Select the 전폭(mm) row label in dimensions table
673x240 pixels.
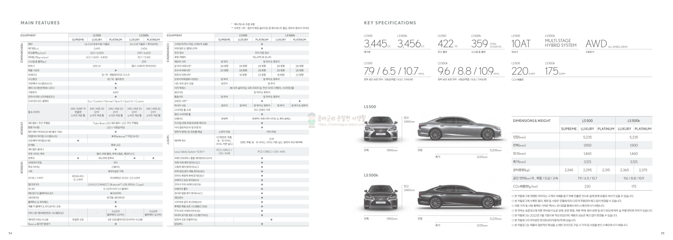[520, 145]
